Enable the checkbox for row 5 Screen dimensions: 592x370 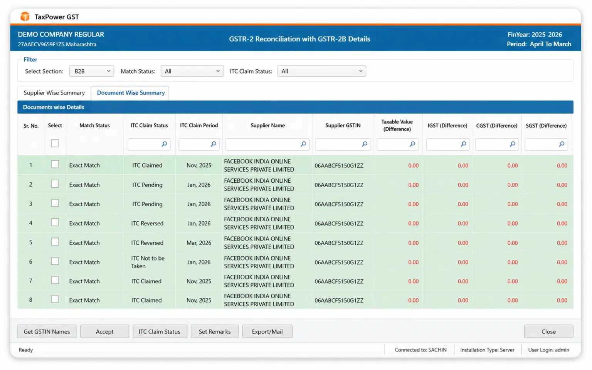[55, 242]
